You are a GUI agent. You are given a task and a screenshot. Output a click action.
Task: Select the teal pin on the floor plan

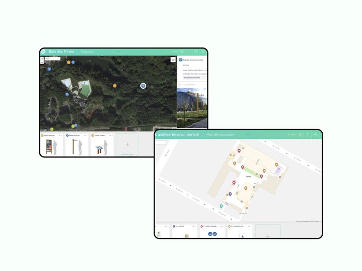[221, 206]
